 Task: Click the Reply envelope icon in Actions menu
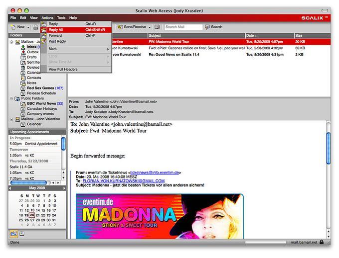coord(44,24)
